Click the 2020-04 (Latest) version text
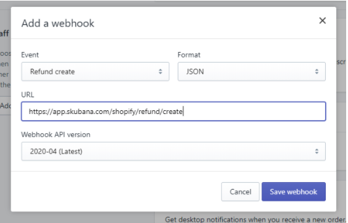Image resolution: width=348 pixels, height=223 pixels. click(x=56, y=151)
